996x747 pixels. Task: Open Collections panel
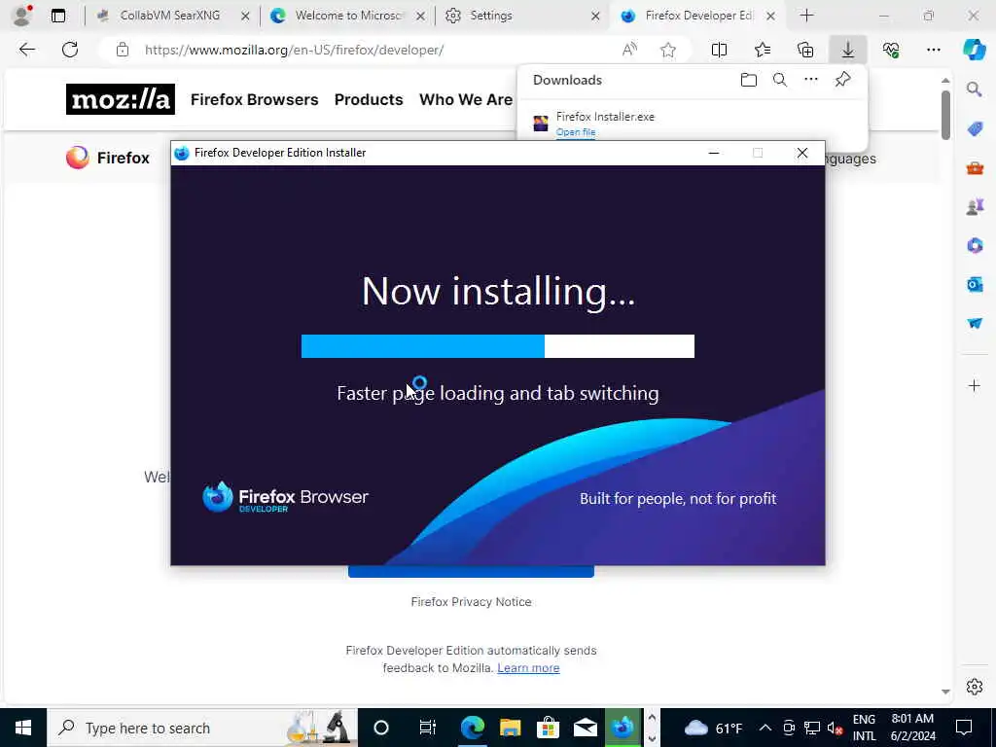805,50
